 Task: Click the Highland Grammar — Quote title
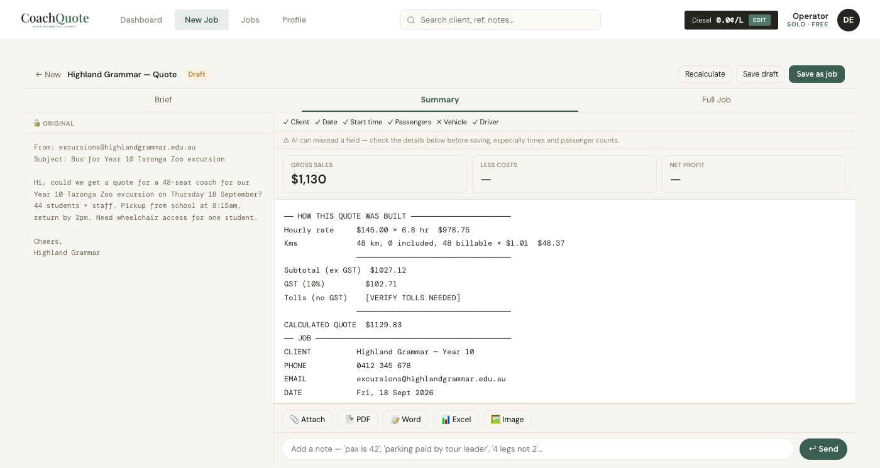pyautogui.click(x=122, y=74)
